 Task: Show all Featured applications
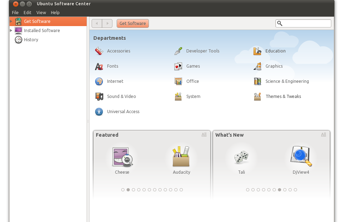(x=204, y=135)
